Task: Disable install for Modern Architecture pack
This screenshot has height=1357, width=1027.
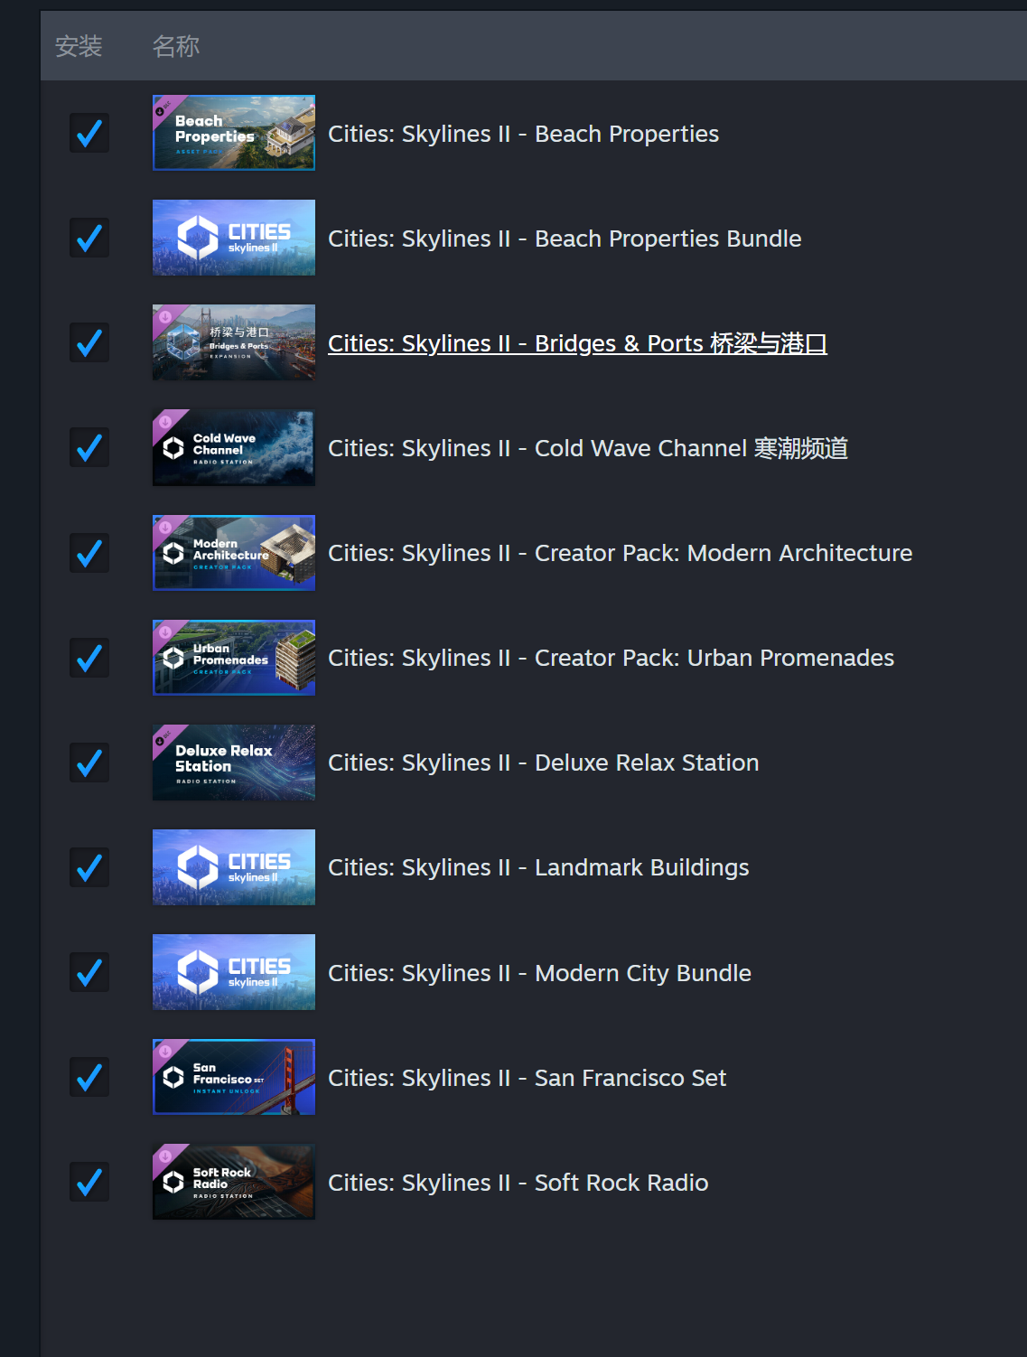Action: pyautogui.click(x=89, y=552)
